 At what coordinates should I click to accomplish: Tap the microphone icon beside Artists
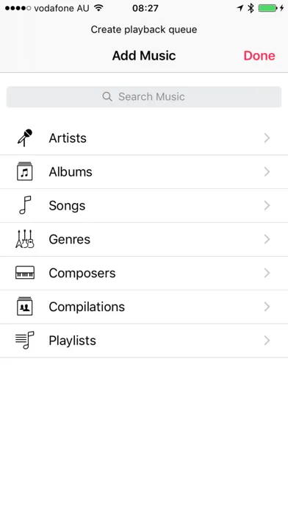(x=25, y=138)
